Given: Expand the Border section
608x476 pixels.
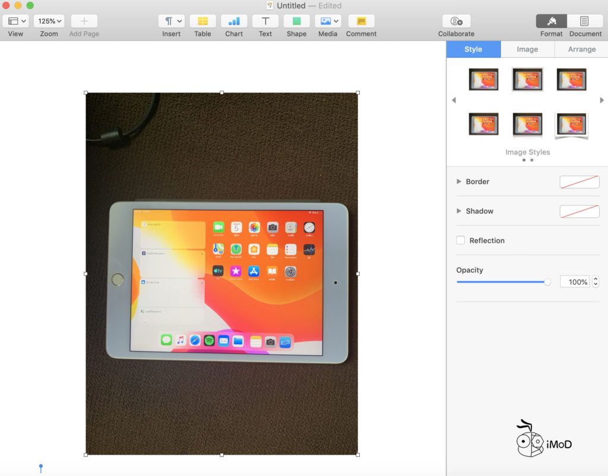Looking at the screenshot, I should pyautogui.click(x=458, y=182).
